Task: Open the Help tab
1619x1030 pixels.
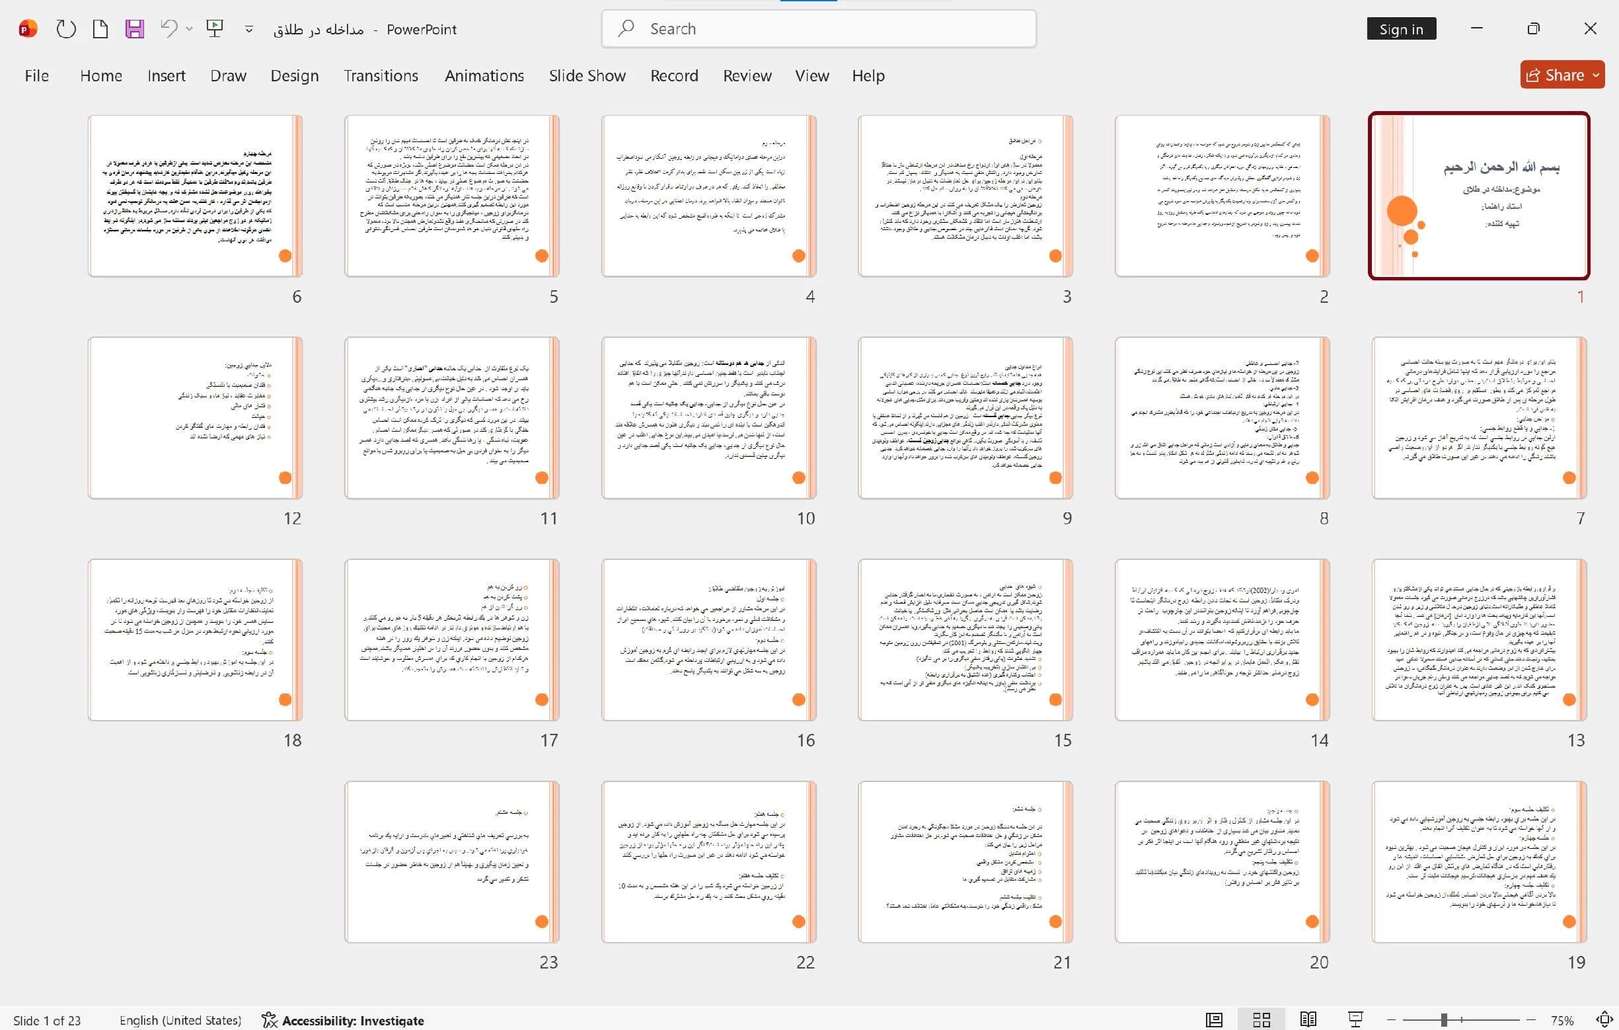Action: (x=868, y=75)
